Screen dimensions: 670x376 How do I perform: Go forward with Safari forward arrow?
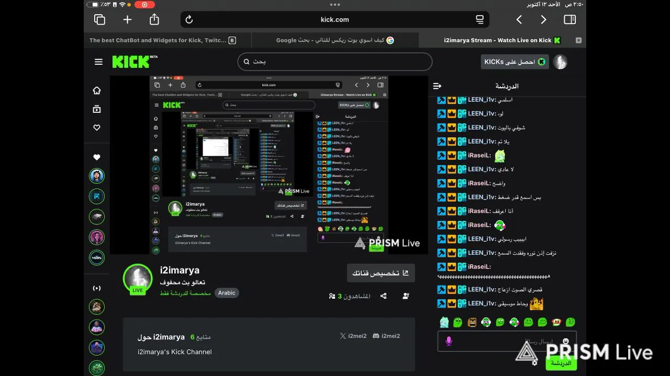[x=543, y=19]
